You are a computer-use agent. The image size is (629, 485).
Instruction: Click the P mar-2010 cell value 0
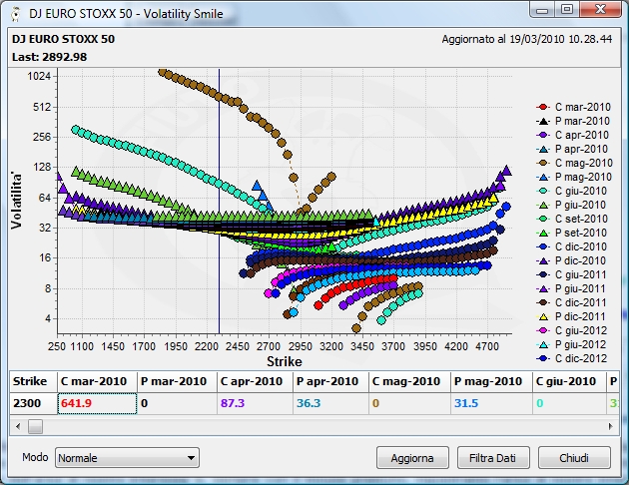[177, 403]
